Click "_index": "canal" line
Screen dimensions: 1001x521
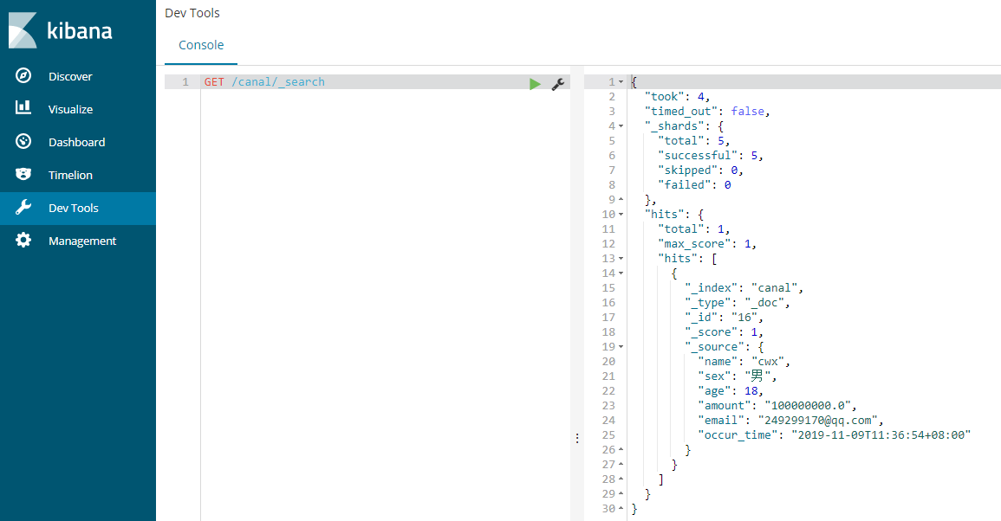click(x=744, y=288)
